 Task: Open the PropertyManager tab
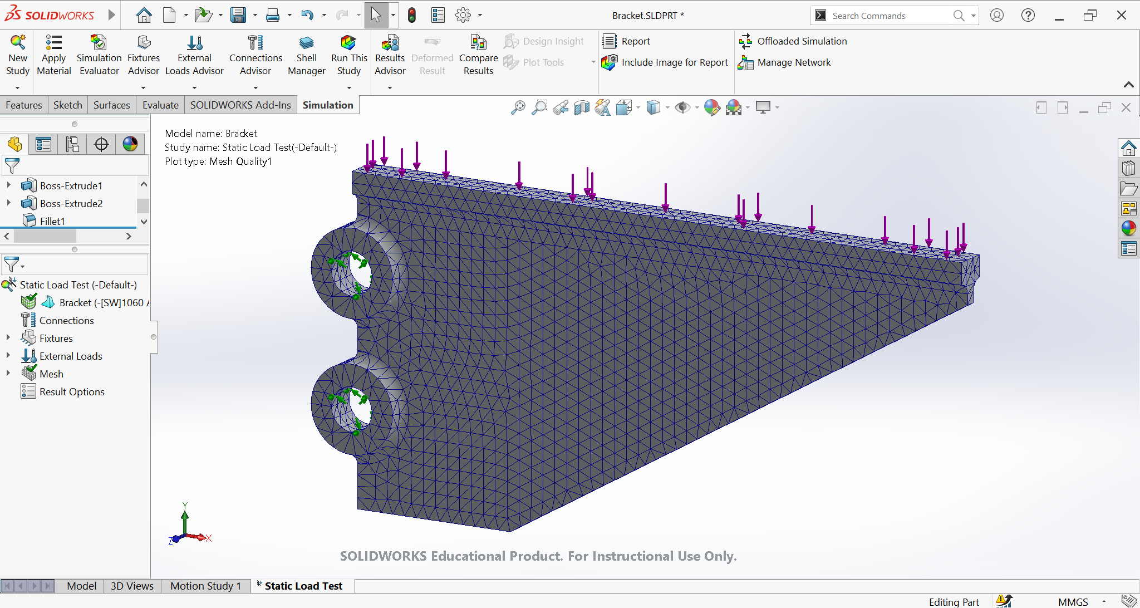[43, 144]
